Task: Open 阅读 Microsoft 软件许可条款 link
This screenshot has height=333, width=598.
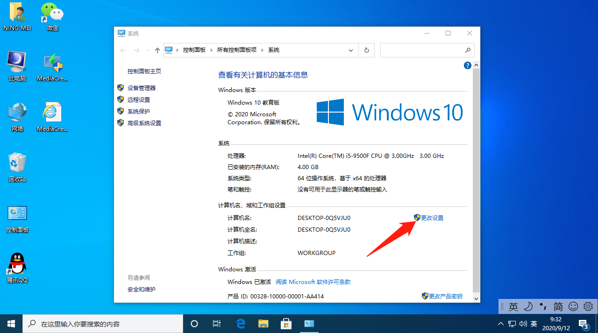Action: pos(313,282)
